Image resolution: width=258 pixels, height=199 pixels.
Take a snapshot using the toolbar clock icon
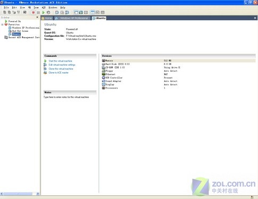[57, 12]
